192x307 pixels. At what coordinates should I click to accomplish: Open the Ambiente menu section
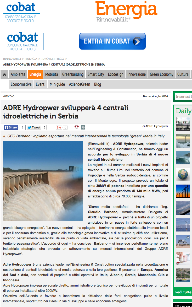point(18,74)
